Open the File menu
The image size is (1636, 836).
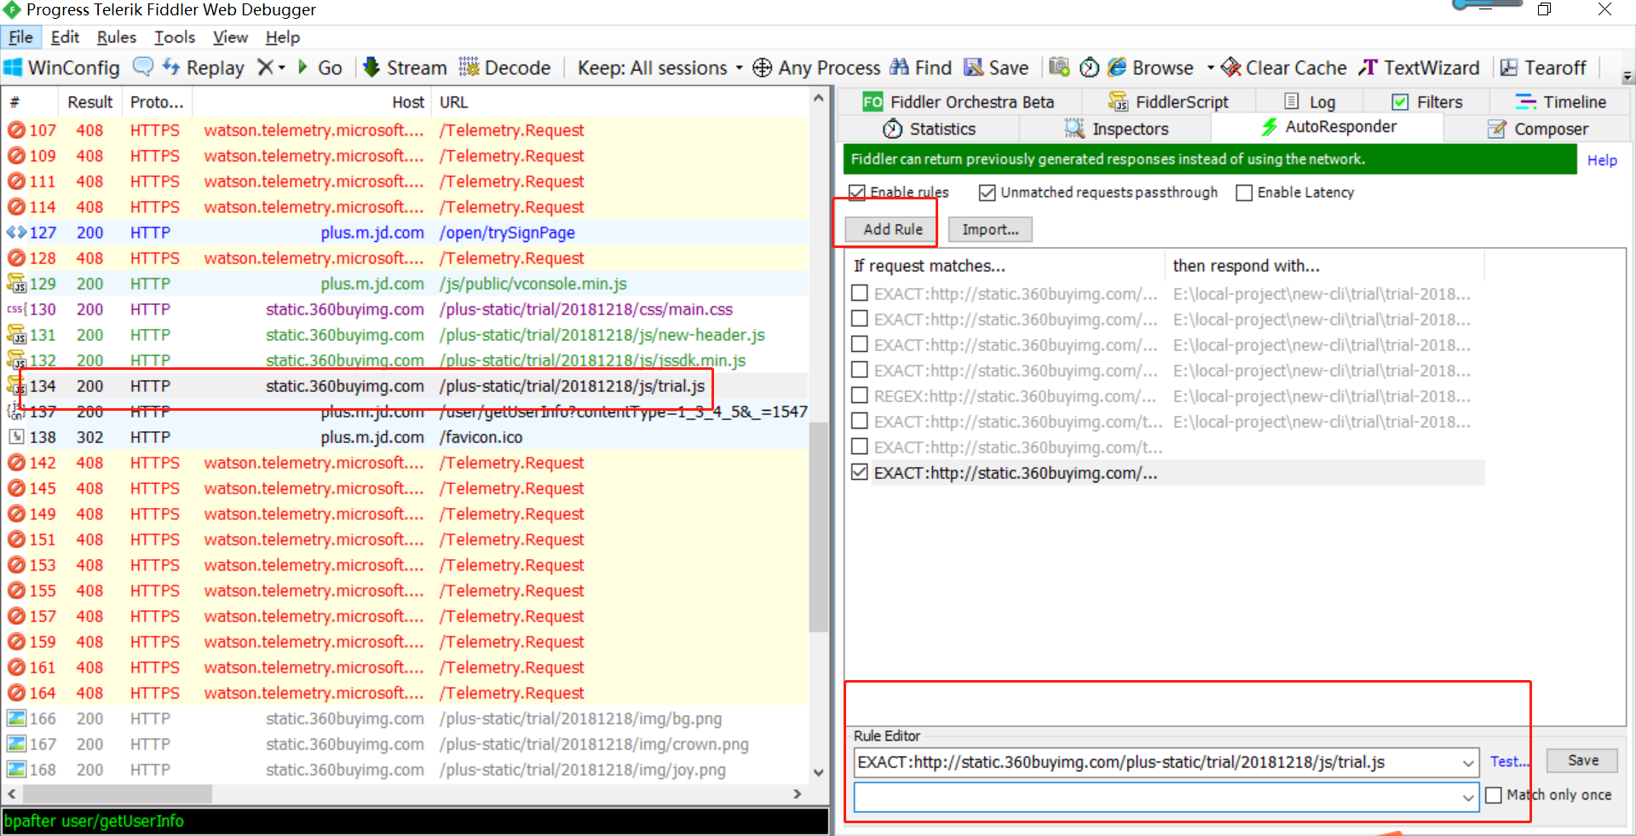coord(20,37)
